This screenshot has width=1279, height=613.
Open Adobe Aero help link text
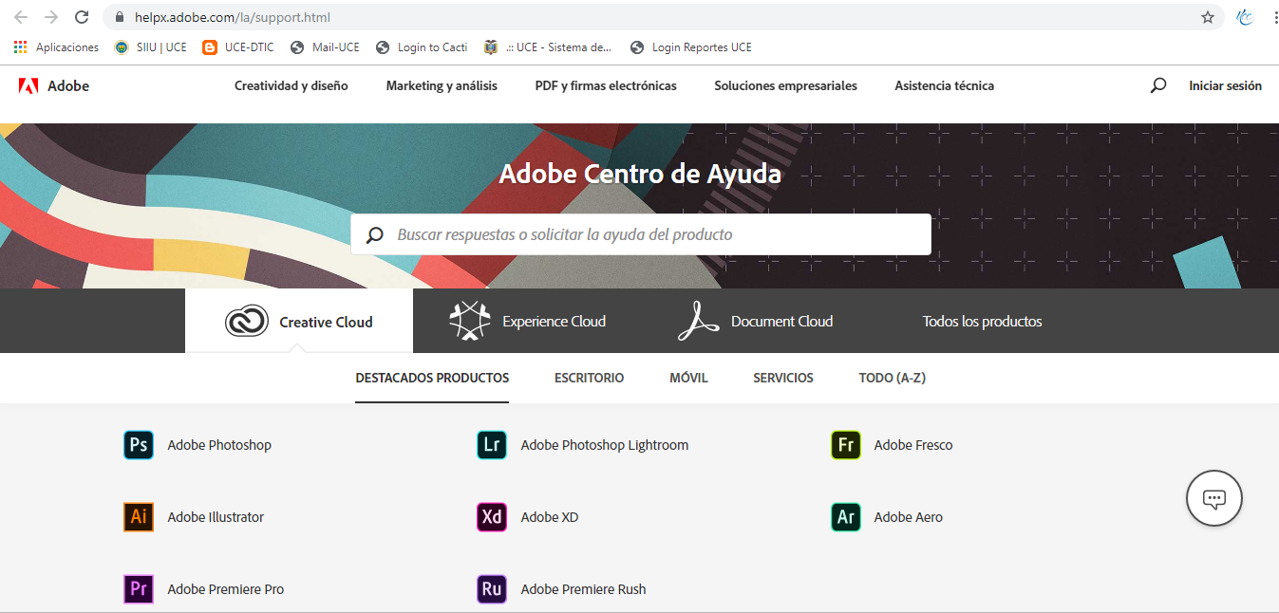908,517
